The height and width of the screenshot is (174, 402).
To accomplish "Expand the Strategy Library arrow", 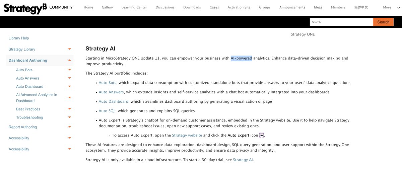I will (x=70, y=49).
